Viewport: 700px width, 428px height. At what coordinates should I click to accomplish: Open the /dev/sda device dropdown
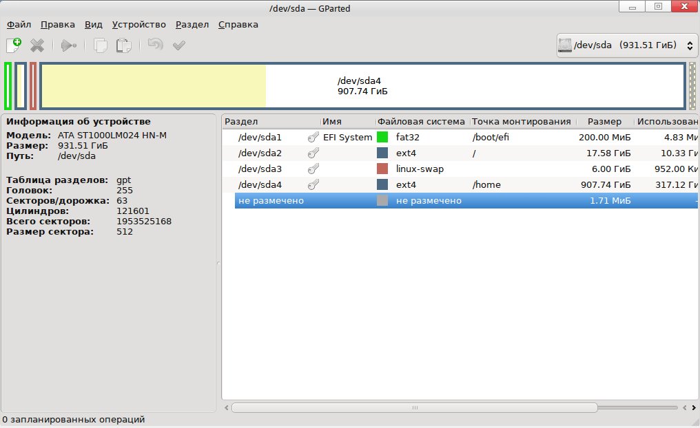[627, 45]
